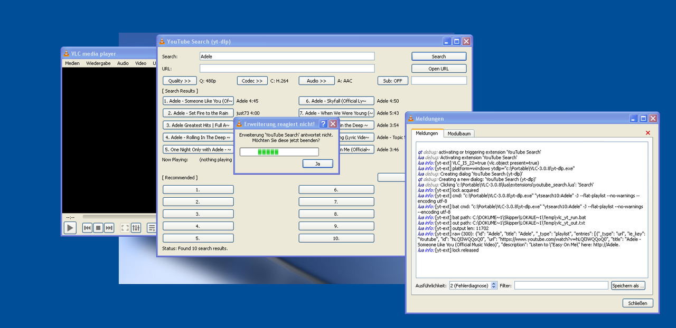This screenshot has width=676, height=328.
Task: Click the Open URL button
Action: click(x=439, y=69)
